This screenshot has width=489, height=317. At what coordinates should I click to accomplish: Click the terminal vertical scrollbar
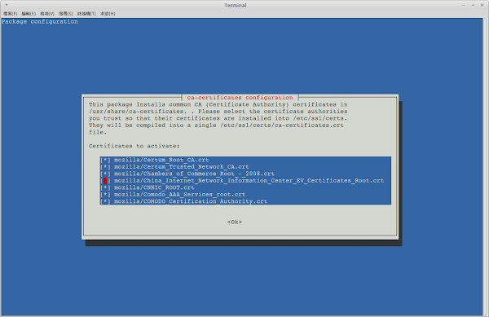485,167
